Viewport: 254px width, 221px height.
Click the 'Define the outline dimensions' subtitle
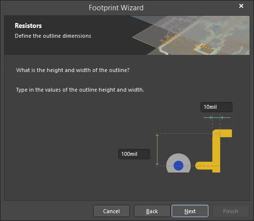(53, 36)
